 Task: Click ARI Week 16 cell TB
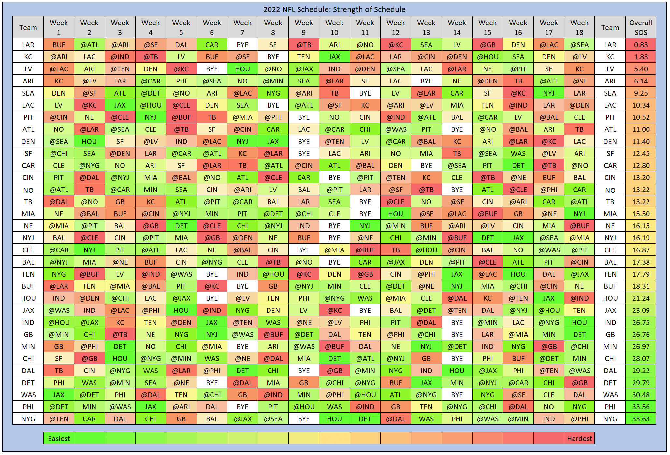(518, 81)
